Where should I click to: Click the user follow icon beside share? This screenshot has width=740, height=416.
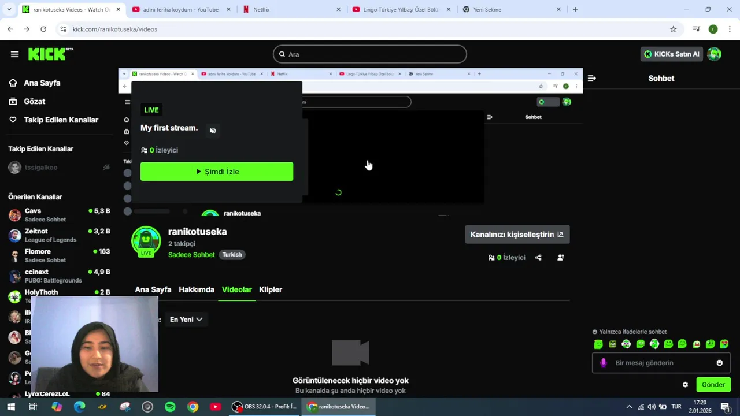pos(560,258)
